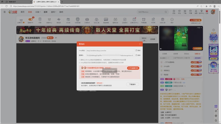Close the 推流码 dialog

click(x=140, y=44)
